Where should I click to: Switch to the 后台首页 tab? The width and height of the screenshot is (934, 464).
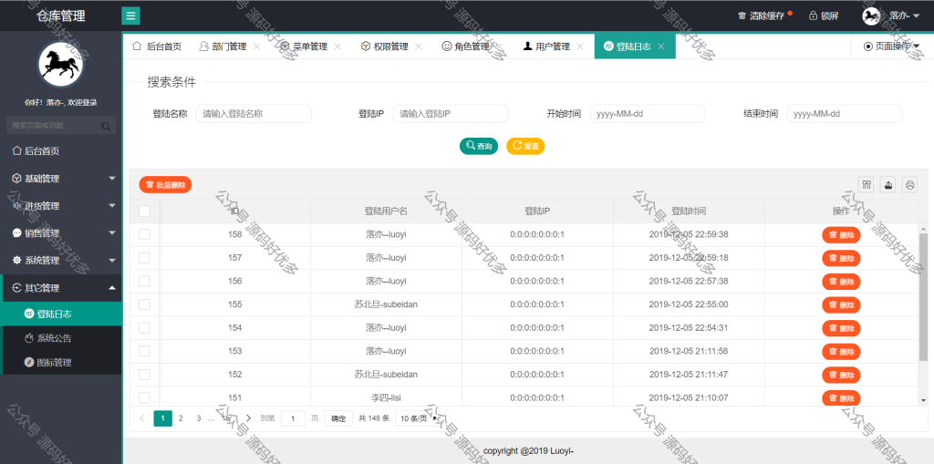(x=157, y=46)
